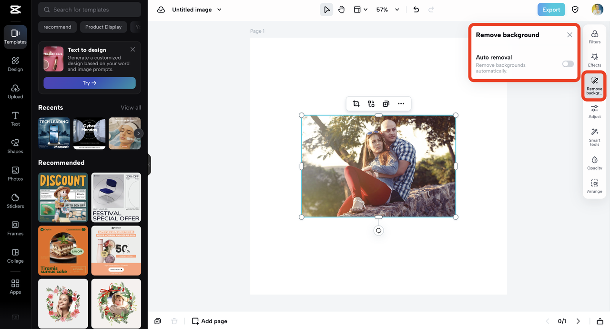Screen dimensions: 610x329
Task: Open the Shapes sidebar panel
Action: (x=15, y=146)
